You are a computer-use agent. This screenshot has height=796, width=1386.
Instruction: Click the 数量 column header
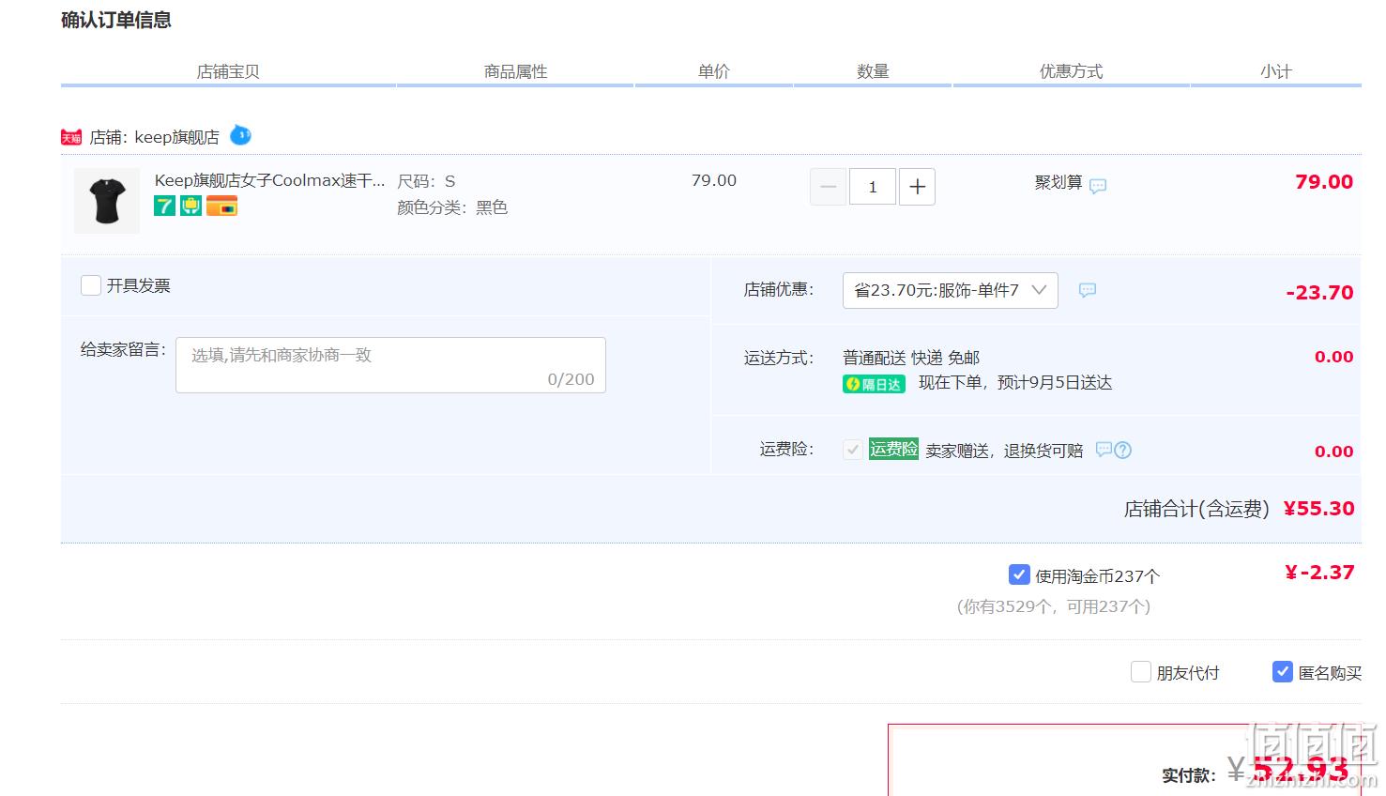click(873, 71)
